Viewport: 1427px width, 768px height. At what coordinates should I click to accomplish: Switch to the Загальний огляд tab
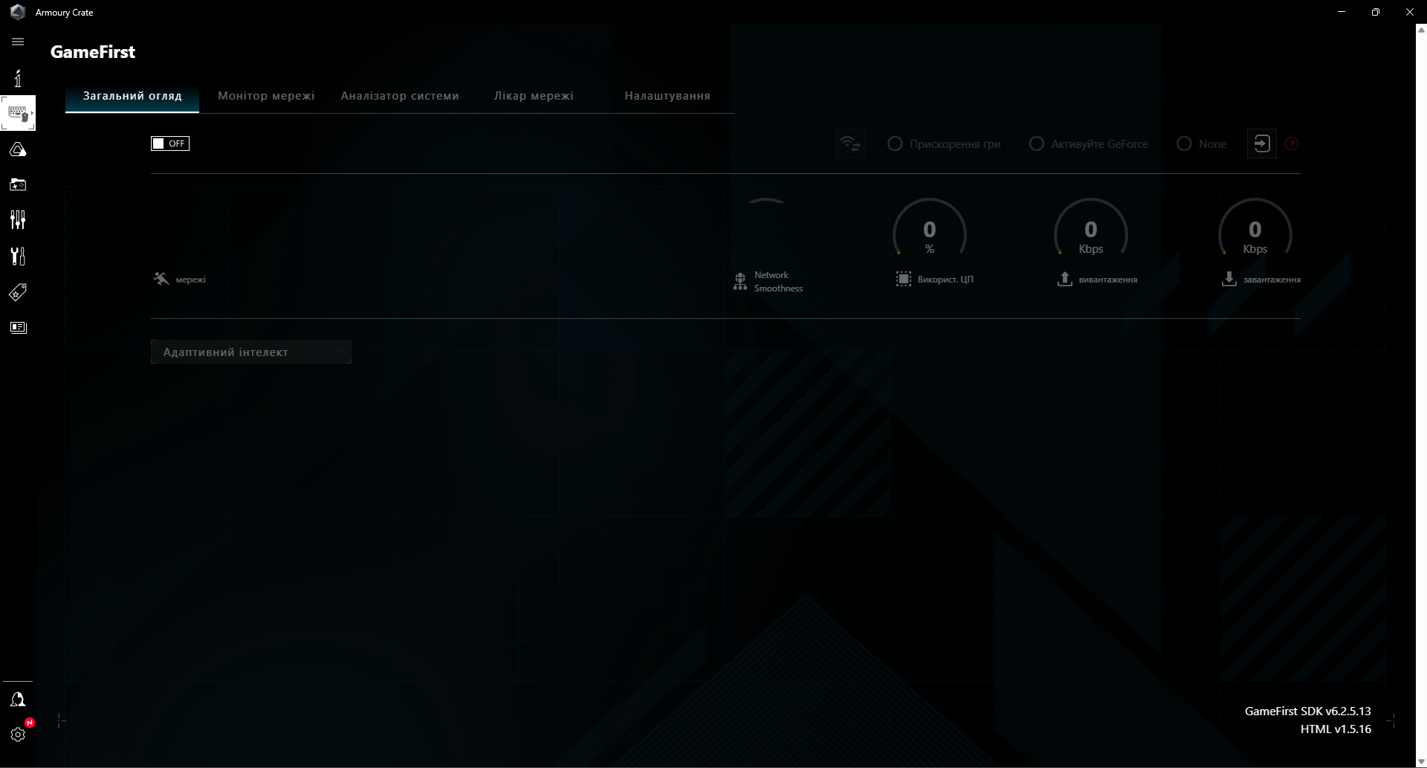pos(132,96)
